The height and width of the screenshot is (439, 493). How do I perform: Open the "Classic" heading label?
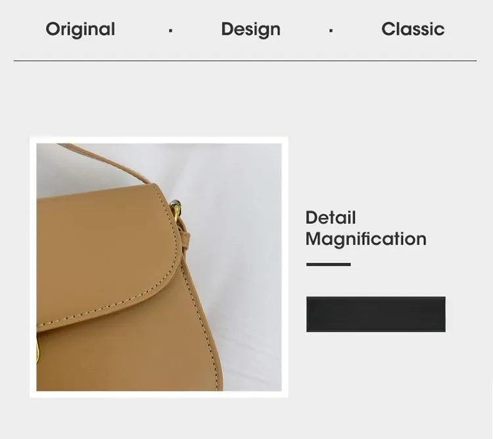413,29
